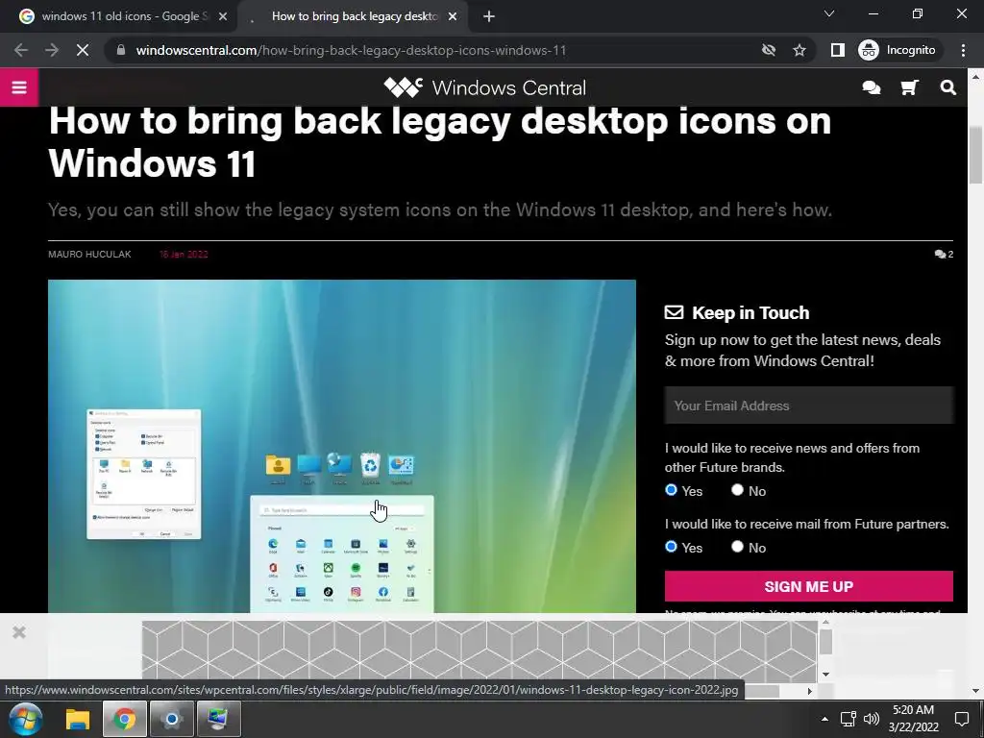Click the address bar URL
984x738 pixels.
pyautogui.click(x=351, y=50)
